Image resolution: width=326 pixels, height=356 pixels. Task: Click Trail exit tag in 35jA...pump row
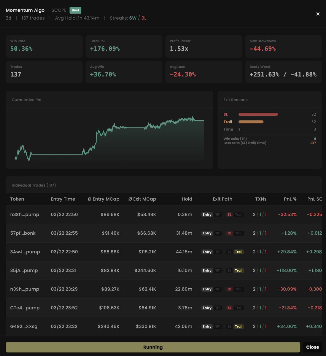[238, 271]
